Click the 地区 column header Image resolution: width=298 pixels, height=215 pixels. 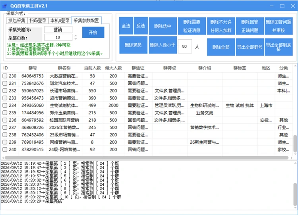(266, 68)
